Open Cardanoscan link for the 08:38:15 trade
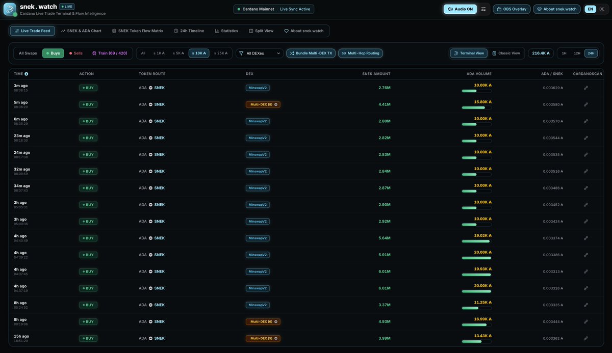The width and height of the screenshot is (612, 353). pos(586,88)
